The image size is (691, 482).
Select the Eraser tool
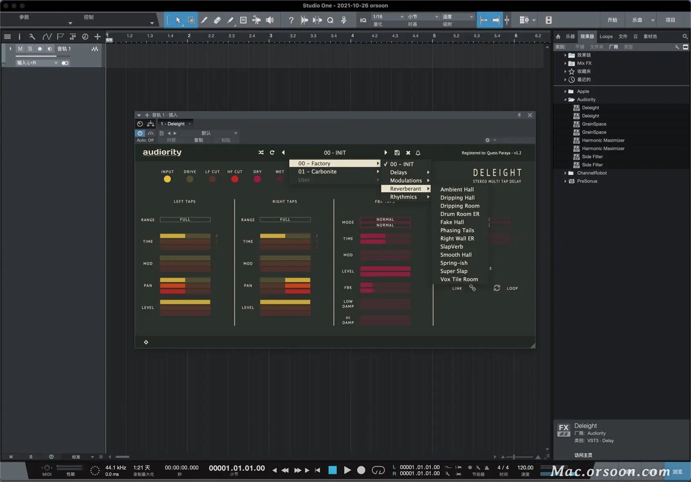click(217, 20)
